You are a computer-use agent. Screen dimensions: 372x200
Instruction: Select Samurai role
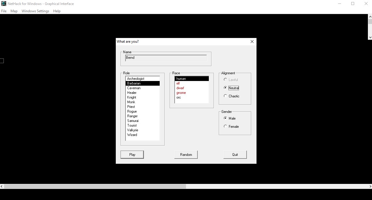point(133,121)
